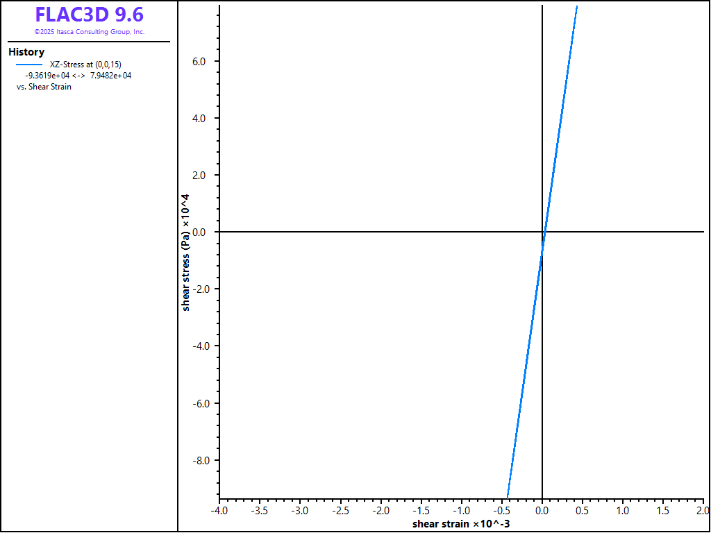Open the Itasca Consulting Group copyright text
The height and width of the screenshot is (533, 711).
coord(89,32)
